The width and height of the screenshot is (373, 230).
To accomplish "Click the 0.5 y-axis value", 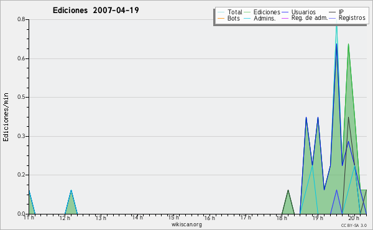I will point(21,97).
